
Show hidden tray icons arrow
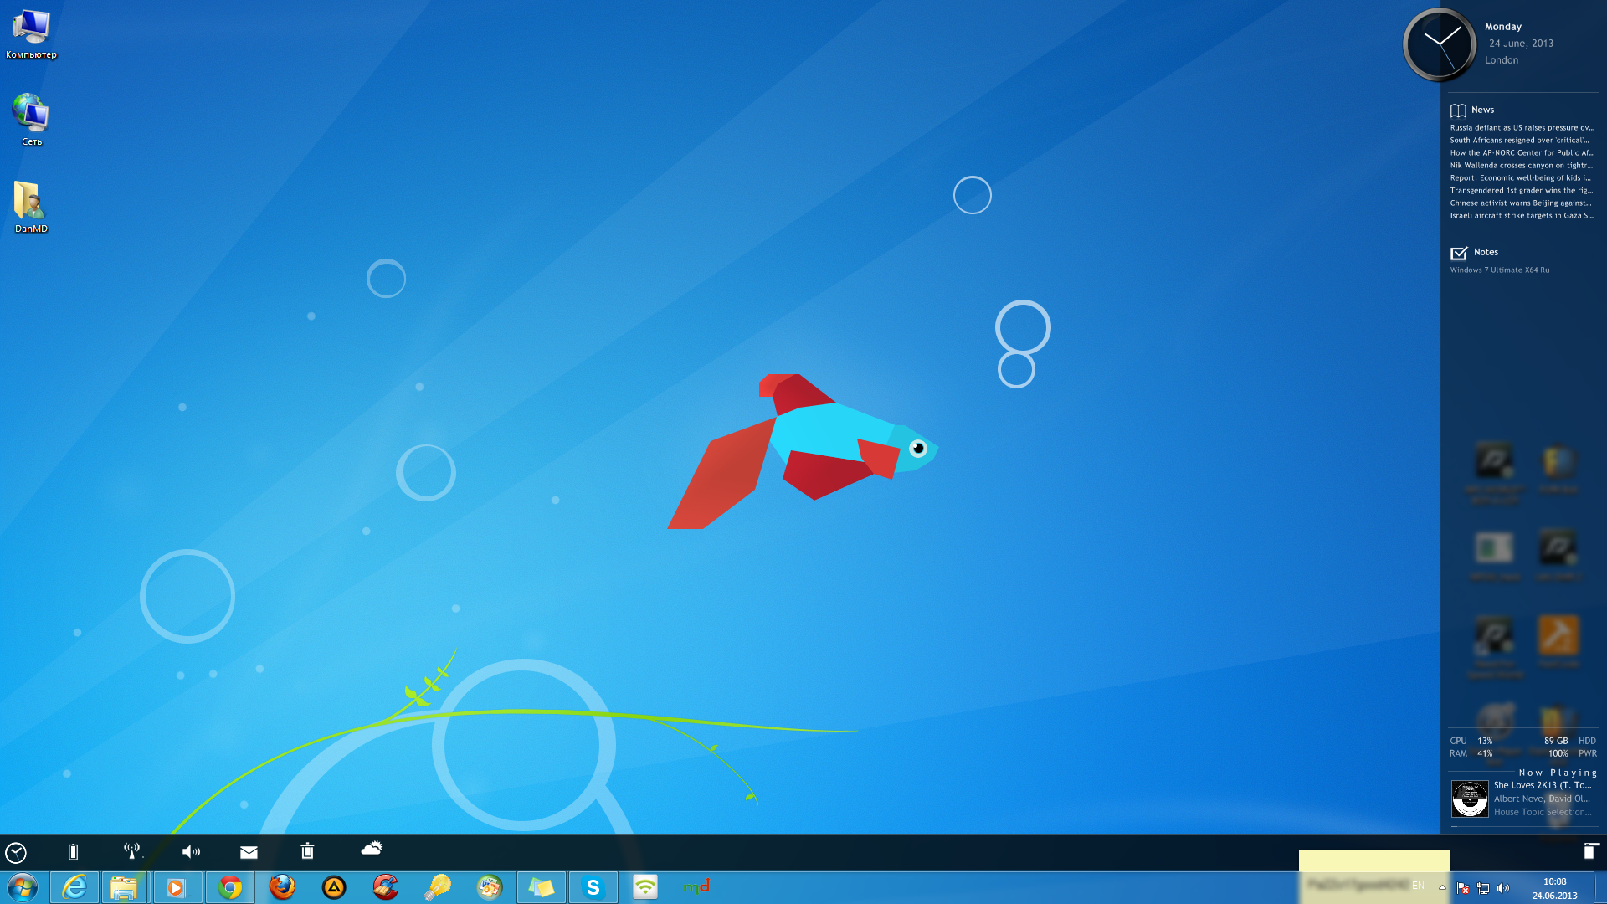pyautogui.click(x=1442, y=887)
